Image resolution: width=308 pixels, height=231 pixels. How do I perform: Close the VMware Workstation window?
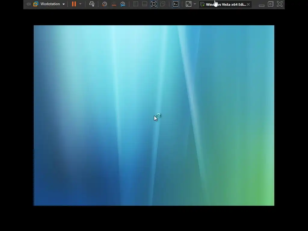280,4
